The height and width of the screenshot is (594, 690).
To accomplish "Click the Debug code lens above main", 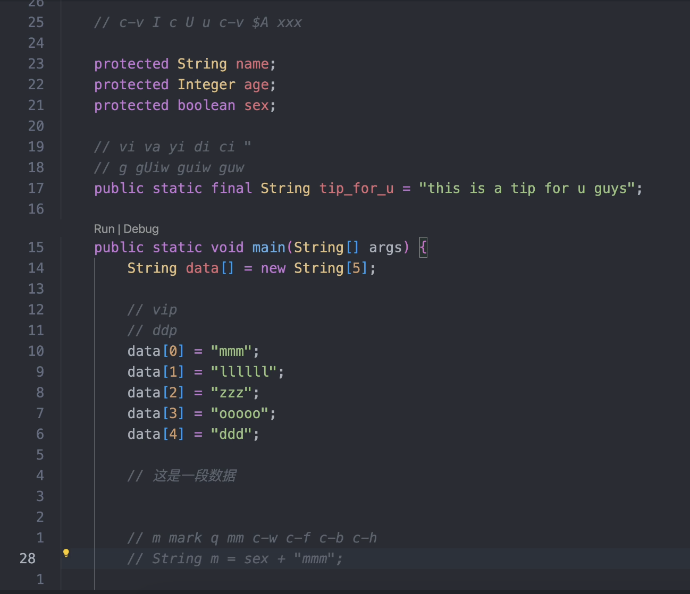I will pyautogui.click(x=141, y=229).
